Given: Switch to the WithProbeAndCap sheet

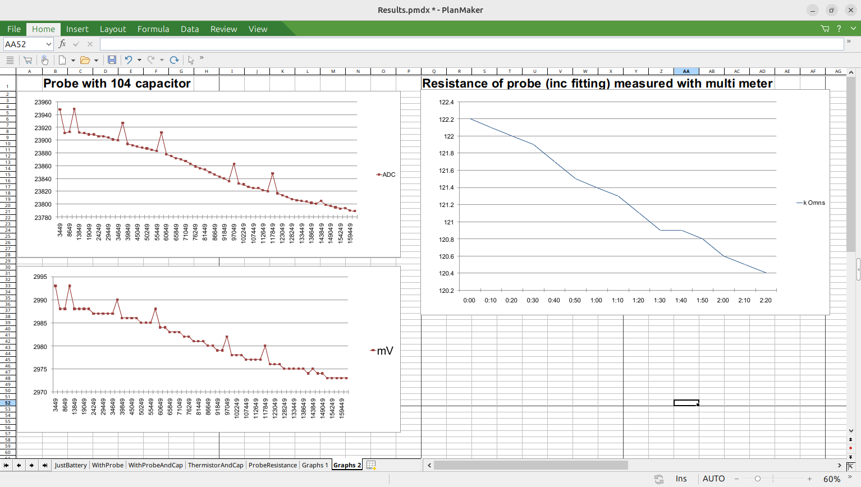Looking at the screenshot, I should point(155,465).
